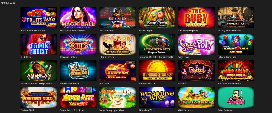Click the Burning Stars 3 thumbnail

tap(157, 71)
